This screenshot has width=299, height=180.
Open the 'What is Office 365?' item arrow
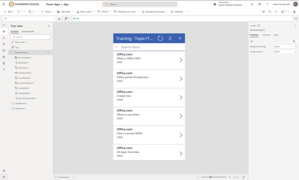[x=181, y=60]
